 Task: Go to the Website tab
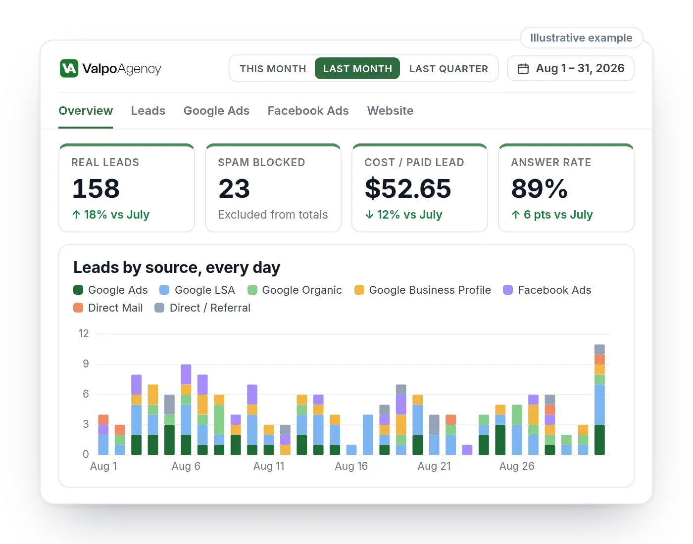(390, 111)
